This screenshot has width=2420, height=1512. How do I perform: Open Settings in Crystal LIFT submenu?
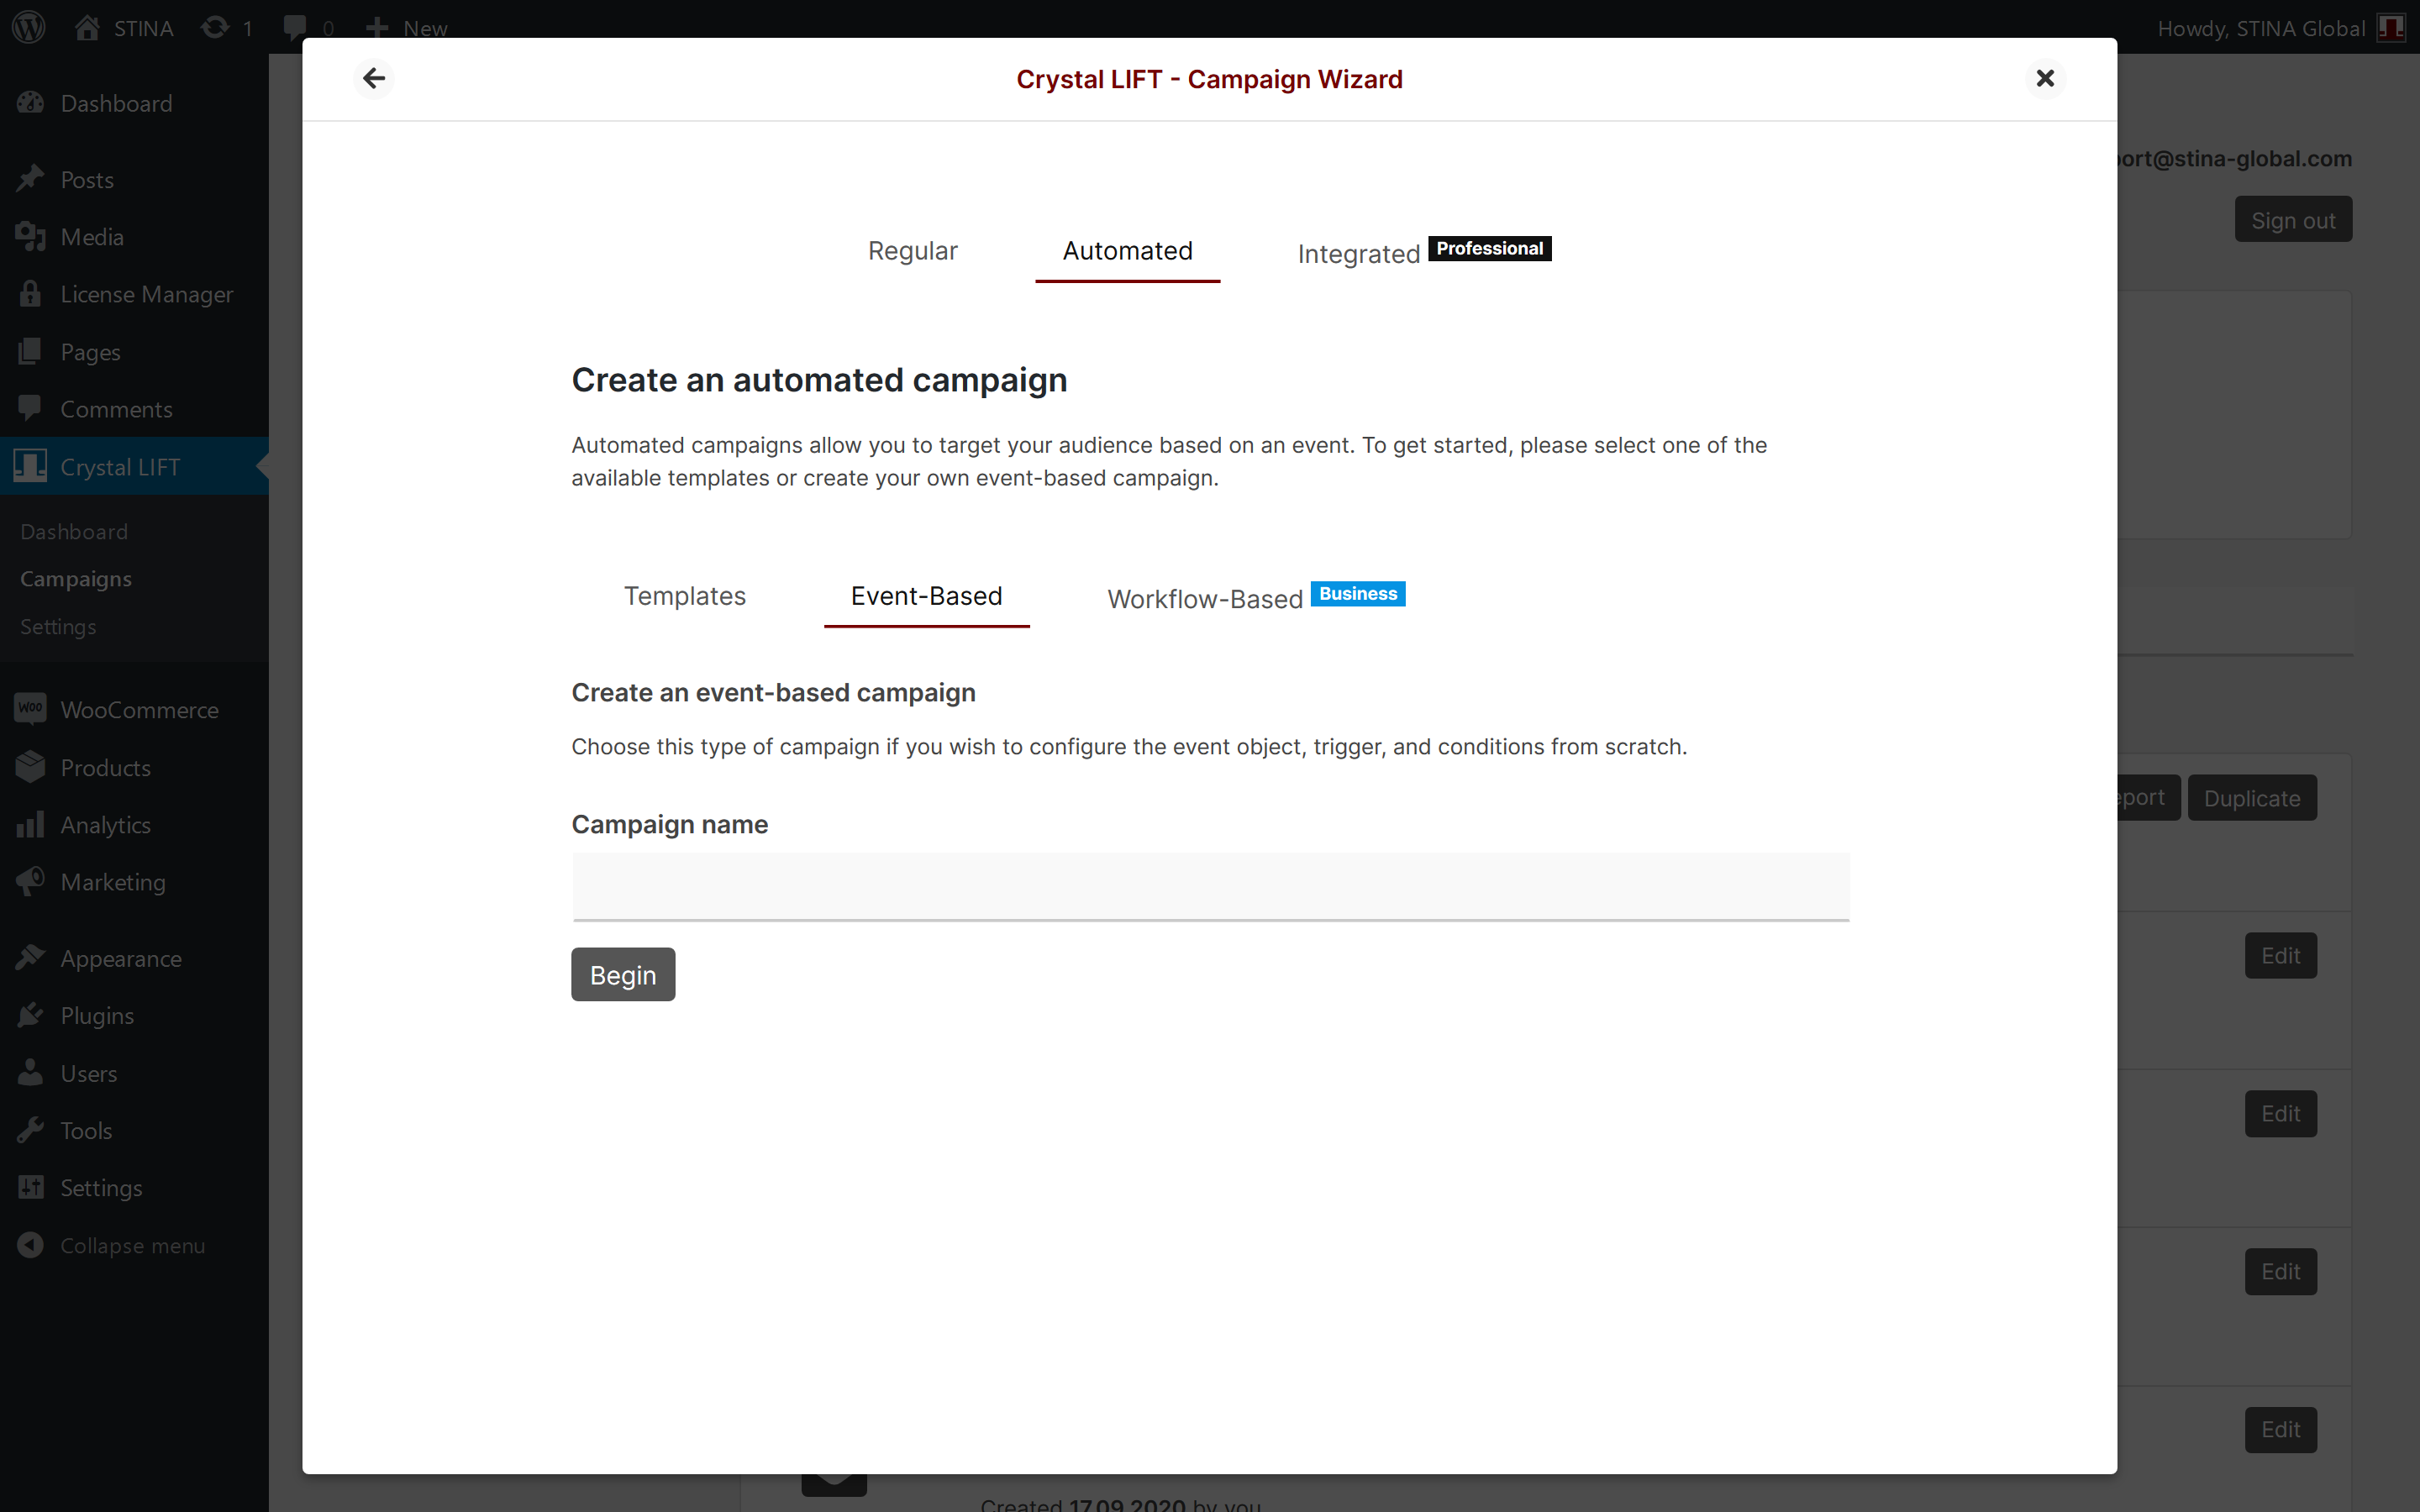pos(58,626)
